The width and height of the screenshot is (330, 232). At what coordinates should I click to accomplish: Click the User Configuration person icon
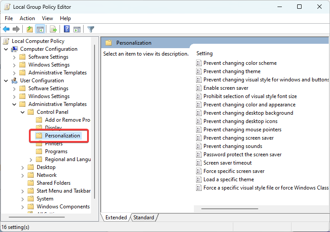pyautogui.click(x=14, y=81)
